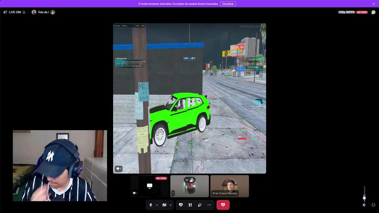Click the avatar after 'Tela de !'
Image resolution: width=379 pixels, height=213 pixels.
53,12
